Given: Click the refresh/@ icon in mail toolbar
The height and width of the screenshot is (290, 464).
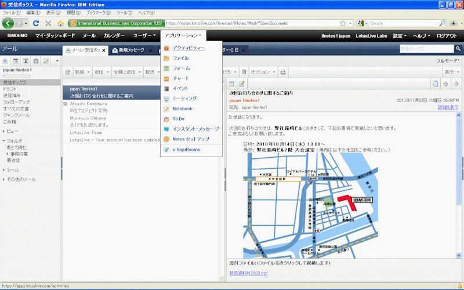Looking at the screenshot, I should tap(68, 72).
